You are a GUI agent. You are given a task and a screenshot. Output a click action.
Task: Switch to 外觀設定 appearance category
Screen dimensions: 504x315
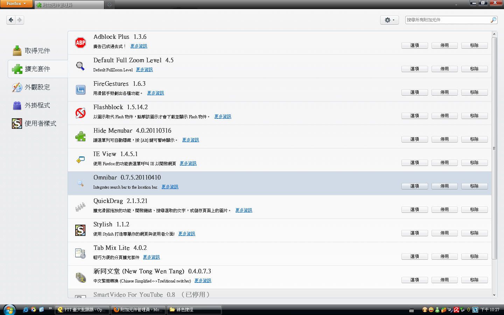tap(37, 87)
